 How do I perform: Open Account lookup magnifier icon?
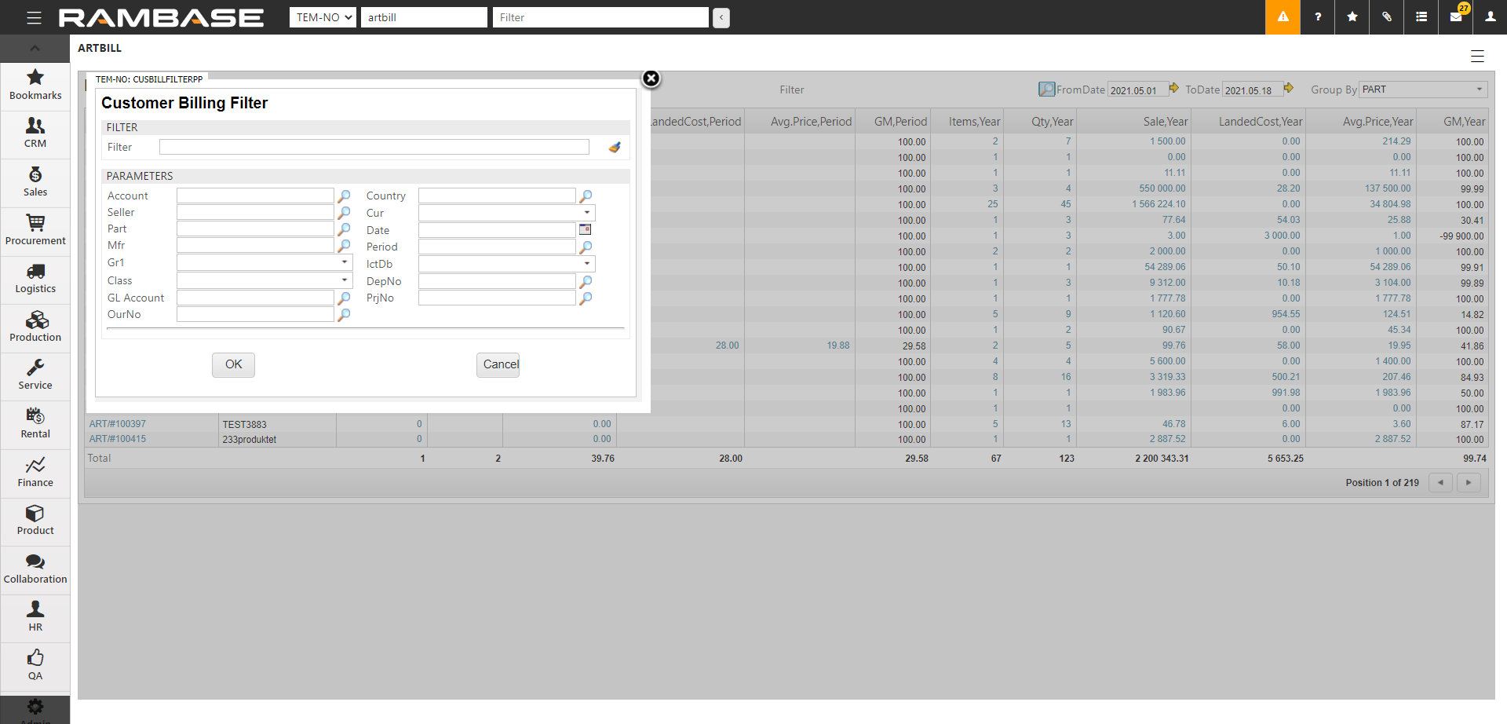pyautogui.click(x=344, y=196)
